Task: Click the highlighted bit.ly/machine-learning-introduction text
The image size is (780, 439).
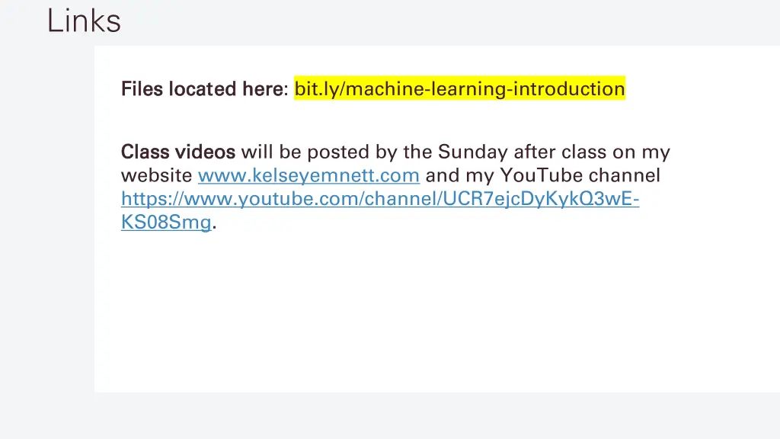Action: pos(459,89)
